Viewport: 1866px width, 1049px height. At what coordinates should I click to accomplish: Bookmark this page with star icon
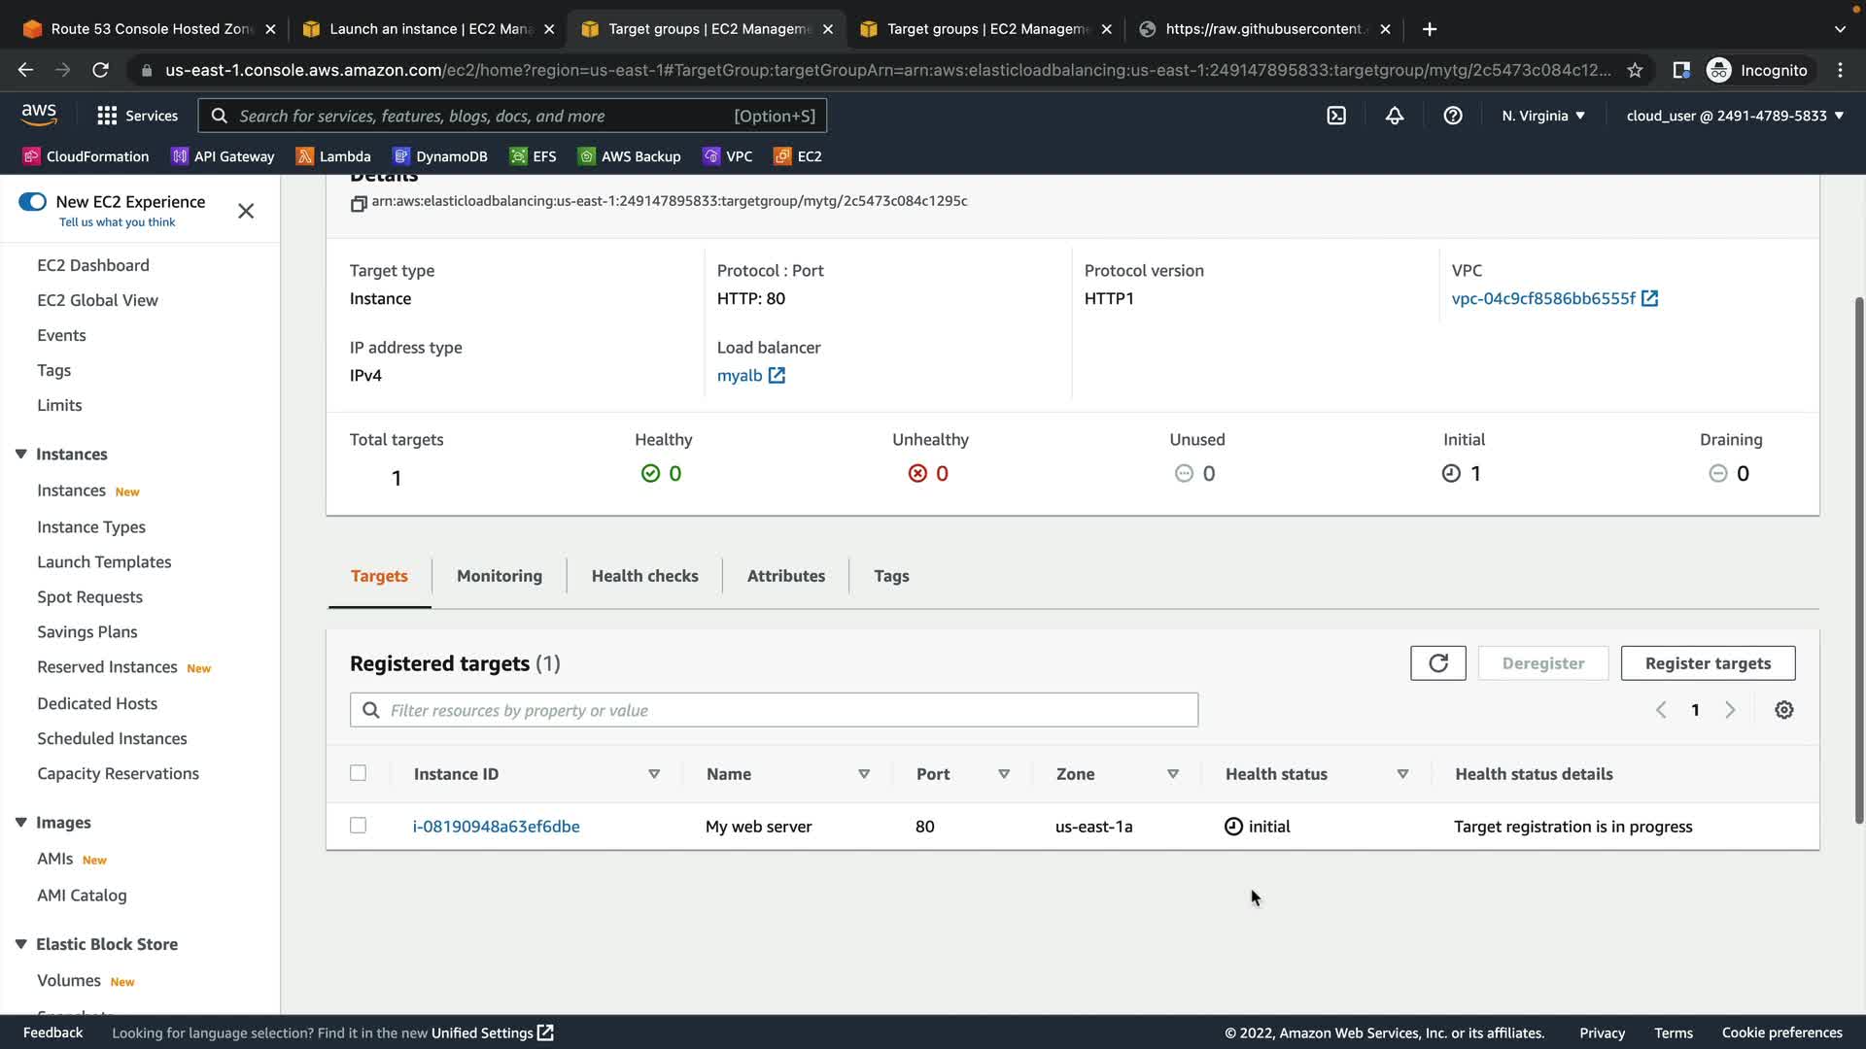(1635, 70)
